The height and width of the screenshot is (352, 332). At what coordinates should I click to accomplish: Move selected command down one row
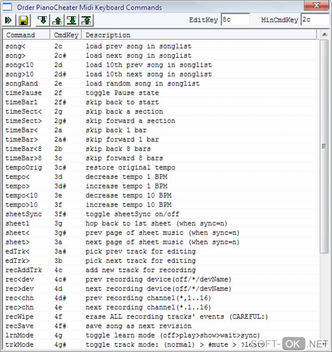42,20
